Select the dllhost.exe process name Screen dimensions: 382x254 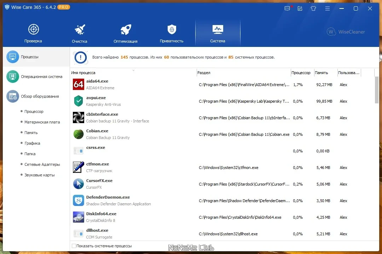tap(97, 230)
